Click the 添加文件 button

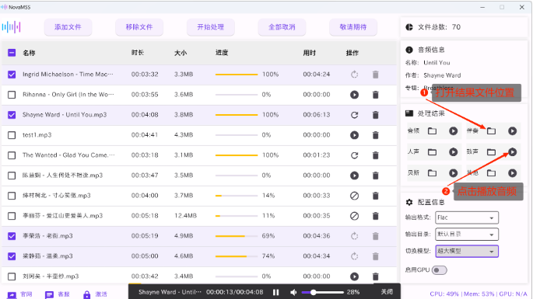pos(68,27)
